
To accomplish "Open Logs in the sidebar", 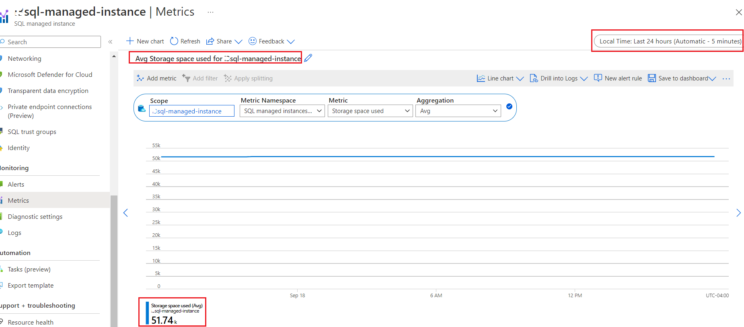I will (14, 232).
